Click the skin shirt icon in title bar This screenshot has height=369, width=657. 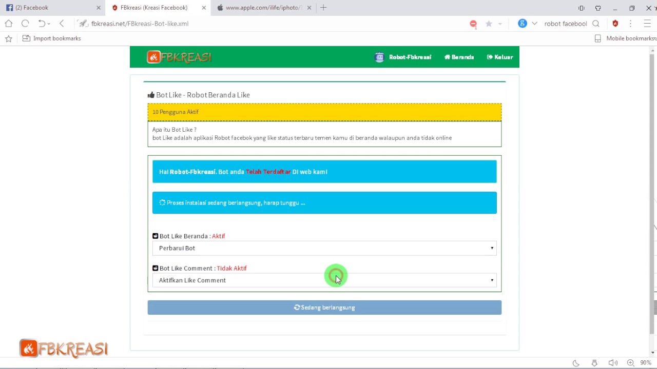click(x=598, y=8)
